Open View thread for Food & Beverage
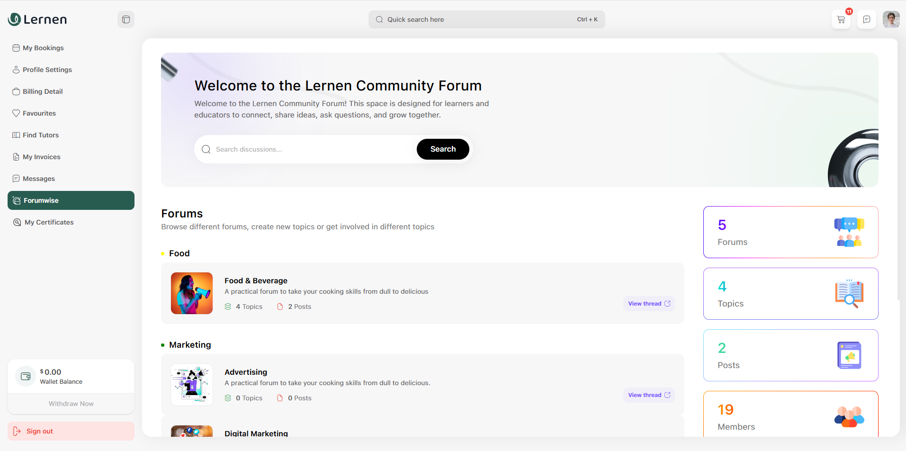Image resolution: width=906 pixels, height=451 pixels. [x=648, y=303]
